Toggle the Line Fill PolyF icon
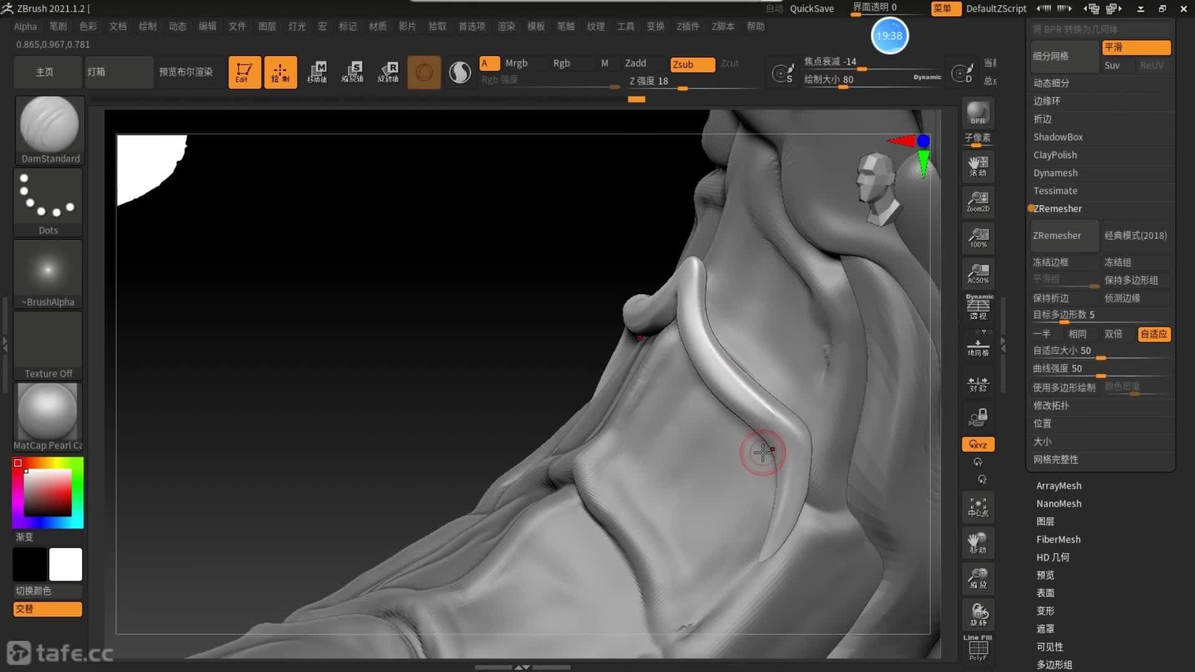 (x=978, y=648)
